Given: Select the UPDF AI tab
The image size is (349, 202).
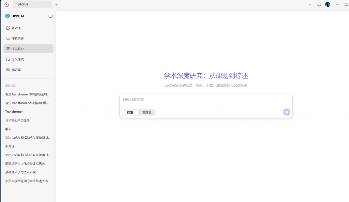Looking at the screenshot, I should [32, 4].
